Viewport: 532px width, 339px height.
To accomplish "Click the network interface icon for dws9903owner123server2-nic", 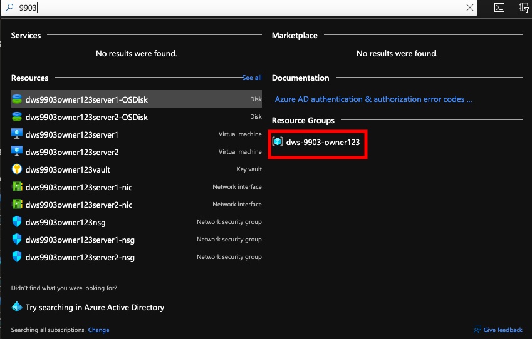I will coord(17,204).
